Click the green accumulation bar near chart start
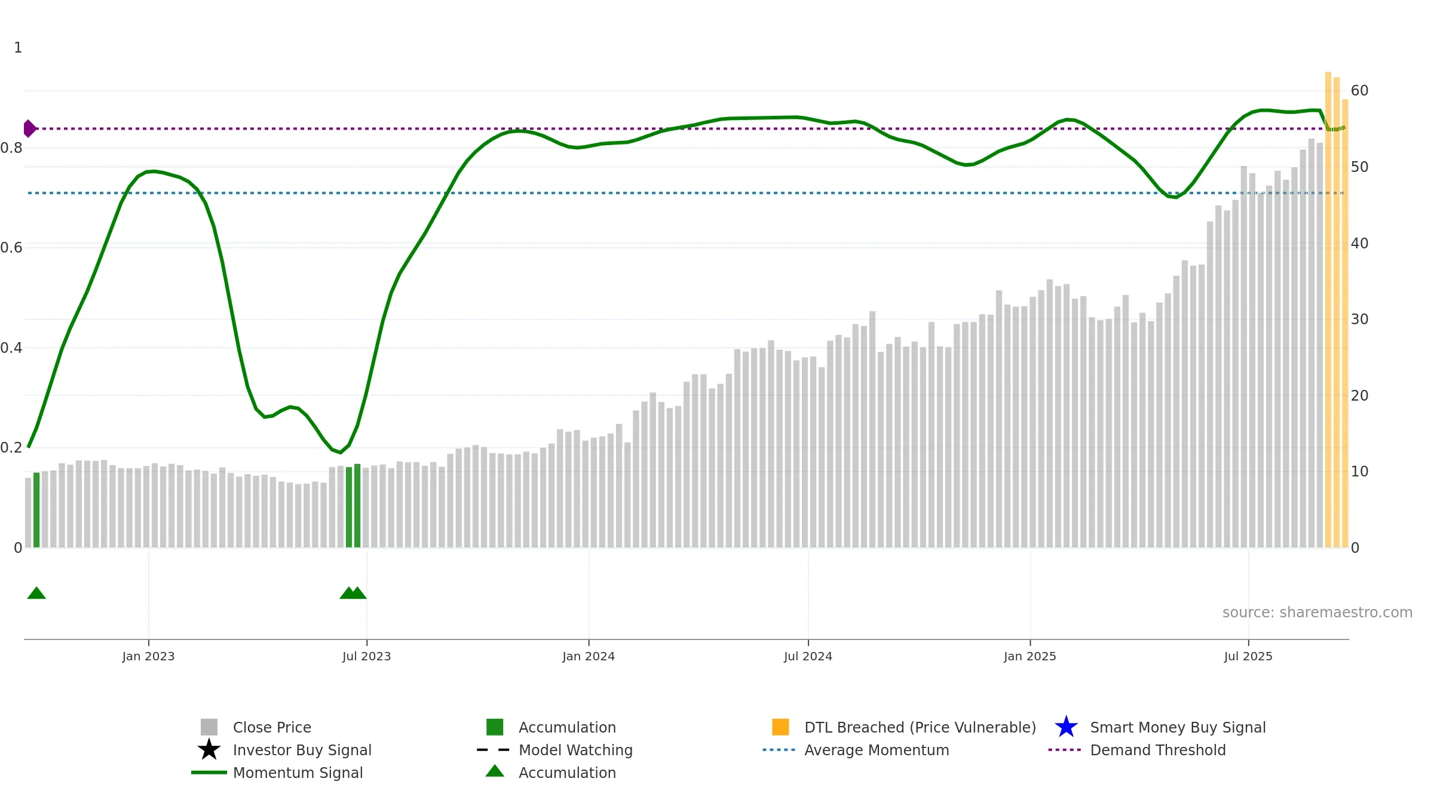 point(36,510)
